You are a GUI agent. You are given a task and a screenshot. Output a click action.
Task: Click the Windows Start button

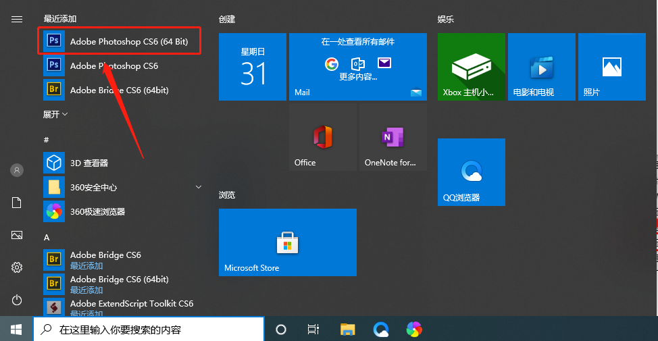tap(16, 330)
